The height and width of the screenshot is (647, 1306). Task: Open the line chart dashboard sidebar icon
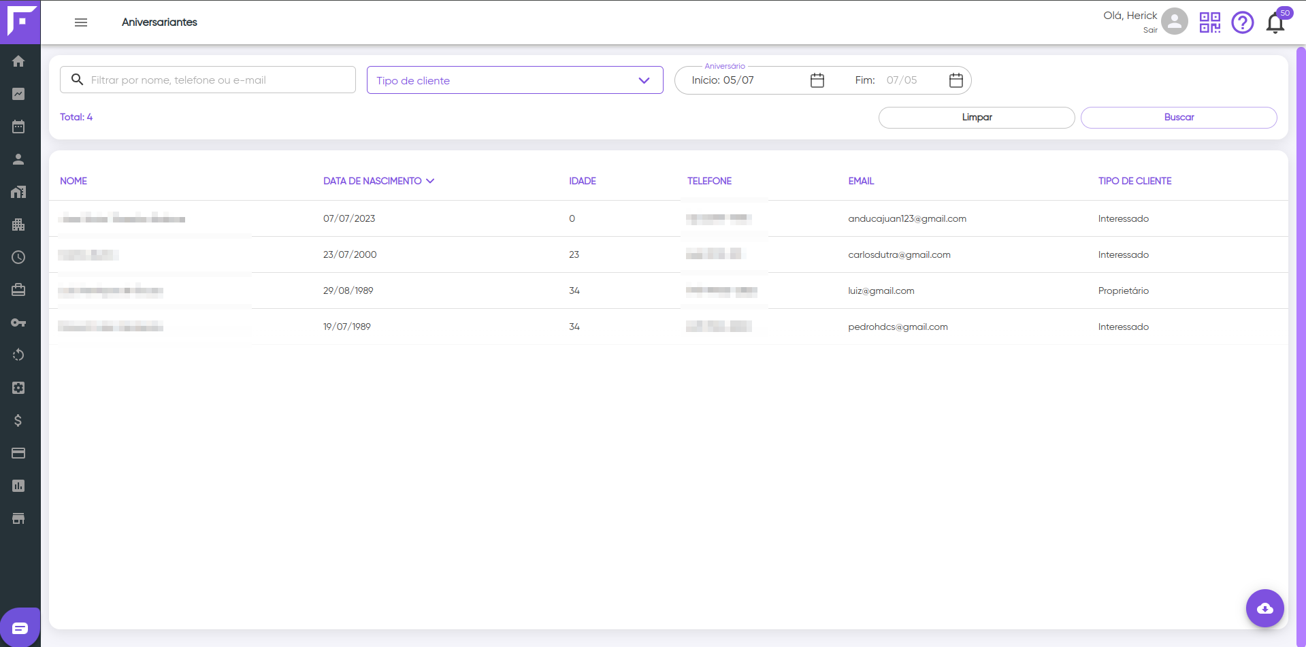tap(18, 94)
